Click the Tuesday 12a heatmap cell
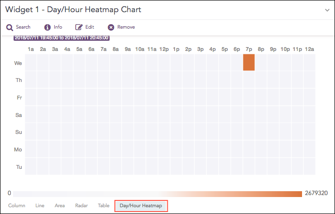This screenshot has height=214, width=335. click(x=309, y=166)
